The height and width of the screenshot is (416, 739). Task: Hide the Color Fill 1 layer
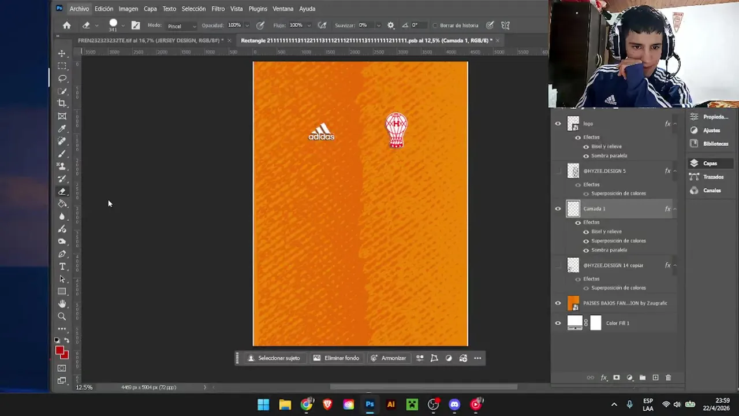pyautogui.click(x=558, y=323)
